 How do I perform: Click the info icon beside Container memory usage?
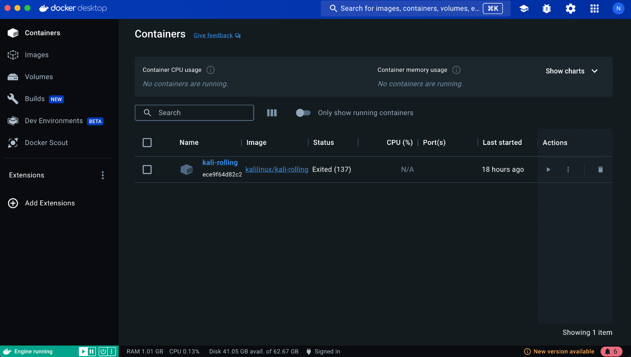point(456,70)
